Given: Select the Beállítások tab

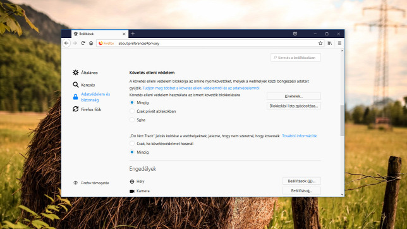Looking at the screenshot, I should click(100, 34).
